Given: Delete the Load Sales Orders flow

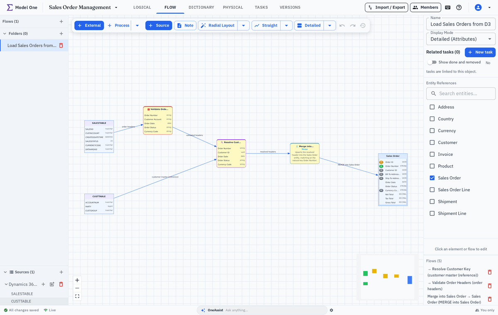Looking at the screenshot, I should click(x=61, y=46).
